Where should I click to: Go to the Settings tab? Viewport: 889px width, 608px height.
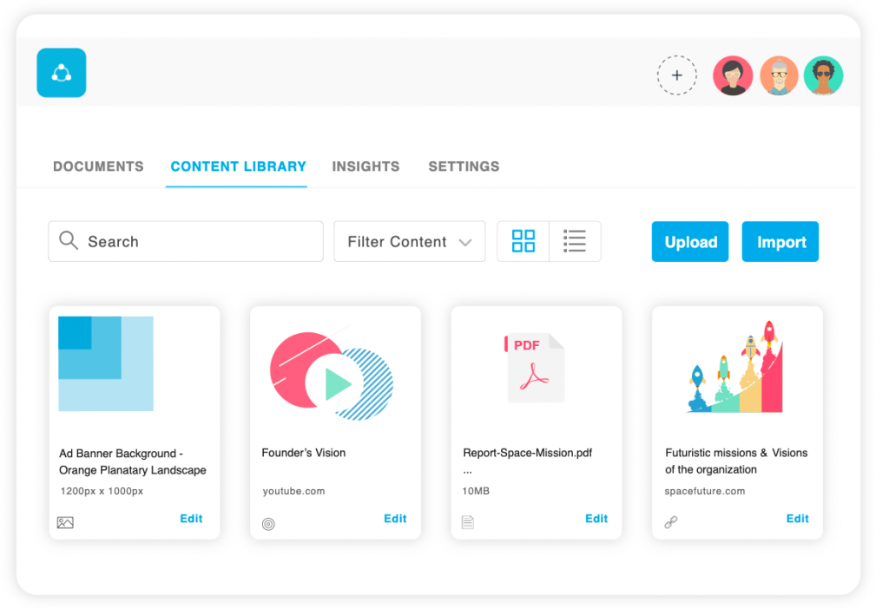[464, 167]
